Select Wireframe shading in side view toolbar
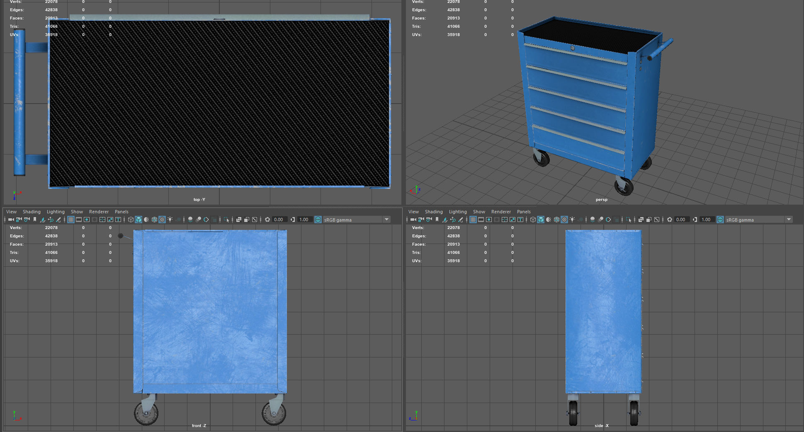Image resolution: width=804 pixels, height=432 pixels. tap(533, 220)
